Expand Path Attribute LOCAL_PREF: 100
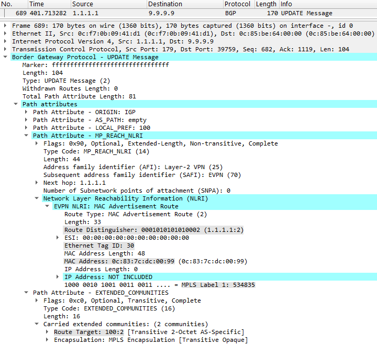 pos(26,127)
